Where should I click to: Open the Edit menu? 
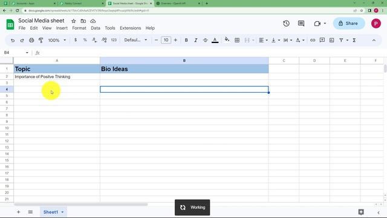click(x=34, y=28)
